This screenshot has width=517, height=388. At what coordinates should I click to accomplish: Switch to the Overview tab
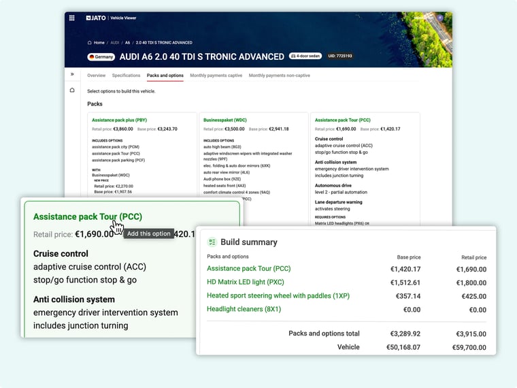click(97, 76)
